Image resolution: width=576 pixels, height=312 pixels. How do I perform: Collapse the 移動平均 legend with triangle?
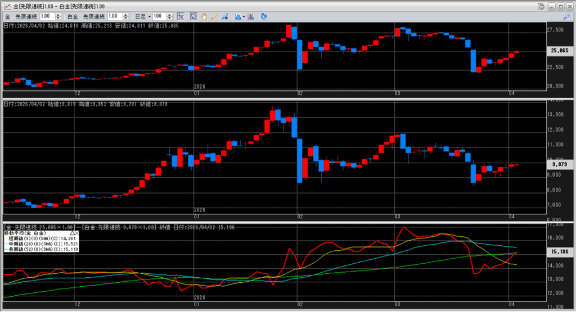pyautogui.click(x=73, y=233)
